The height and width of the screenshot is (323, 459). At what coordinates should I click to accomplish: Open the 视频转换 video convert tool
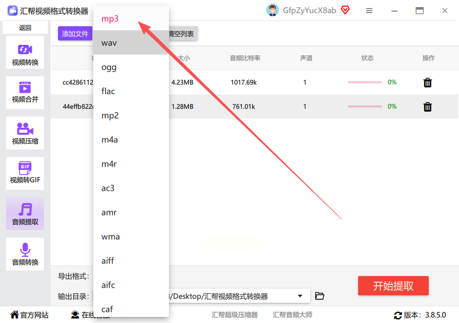[x=25, y=52]
